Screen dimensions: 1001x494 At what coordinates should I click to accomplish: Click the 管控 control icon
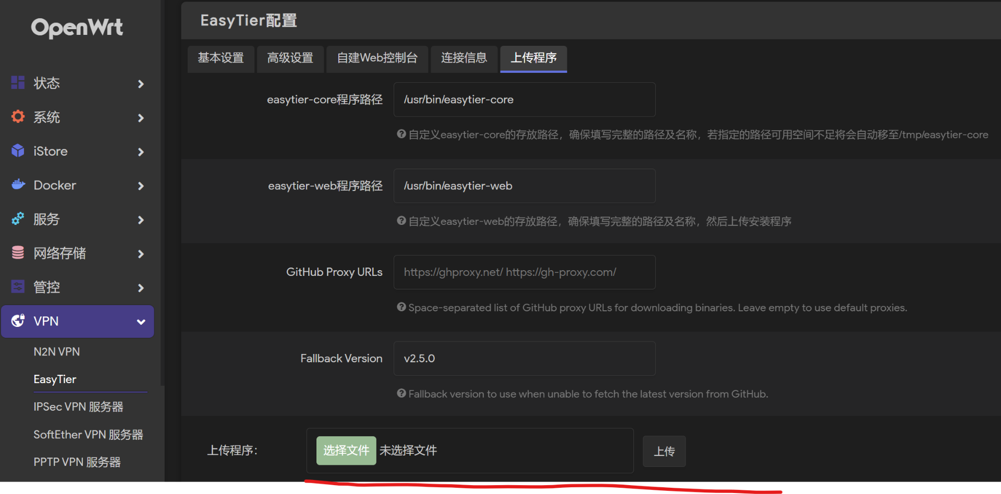[18, 287]
